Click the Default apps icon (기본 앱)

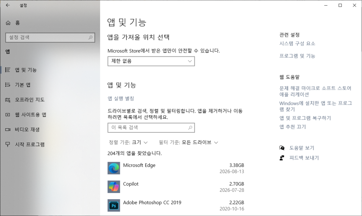coord(8,85)
